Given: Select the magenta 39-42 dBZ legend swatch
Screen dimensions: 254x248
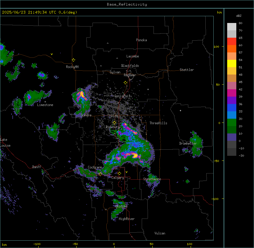Looking at the screenshot, I should (232, 93).
